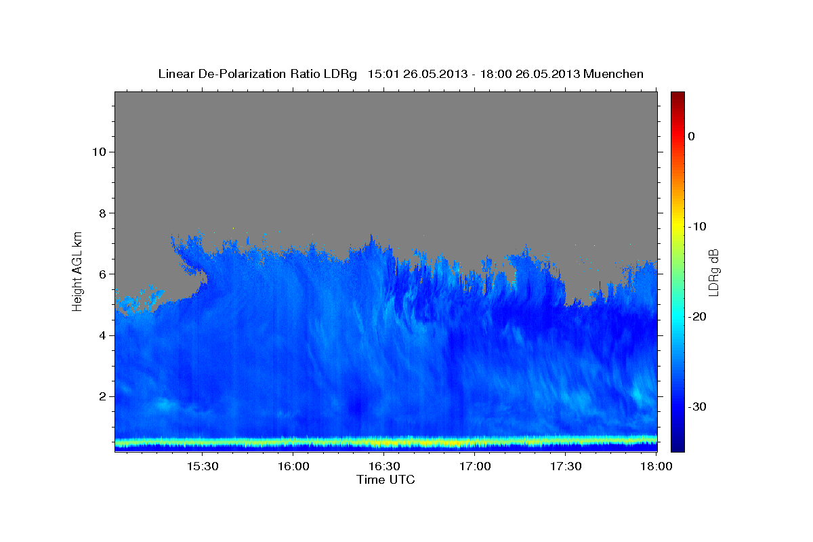Click the colorbar value -20

pyautogui.click(x=698, y=316)
